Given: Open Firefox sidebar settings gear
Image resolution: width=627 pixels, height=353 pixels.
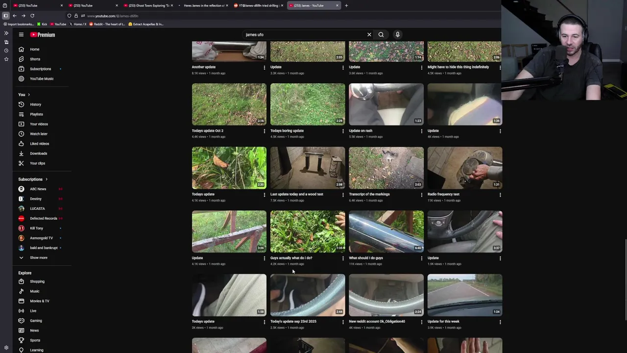Looking at the screenshot, I should pyautogui.click(x=6, y=348).
